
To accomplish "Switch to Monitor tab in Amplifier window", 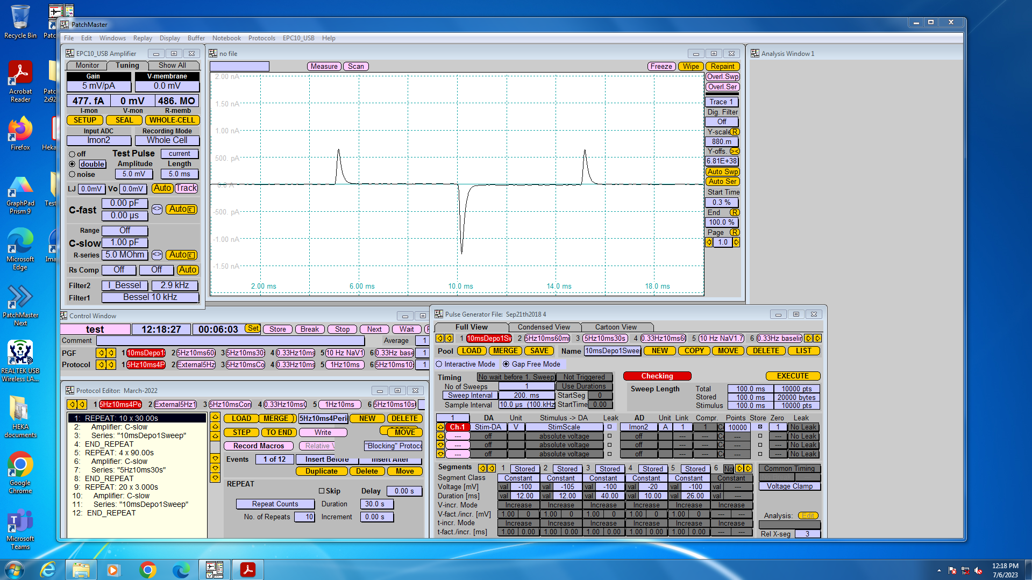I will 87,65.
